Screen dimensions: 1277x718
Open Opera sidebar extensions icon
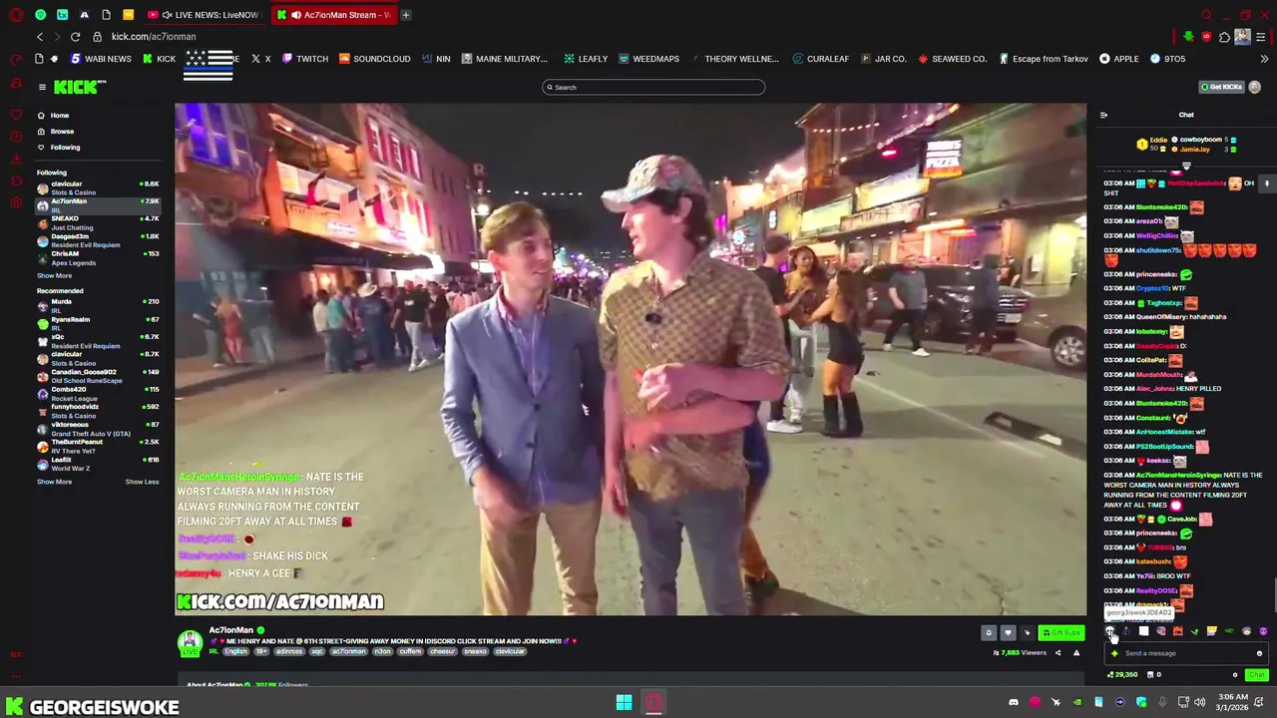tap(16, 180)
